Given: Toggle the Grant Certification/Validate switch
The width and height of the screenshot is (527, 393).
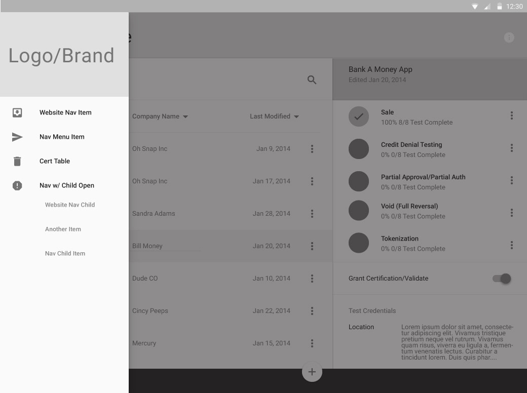Looking at the screenshot, I should 502,279.
